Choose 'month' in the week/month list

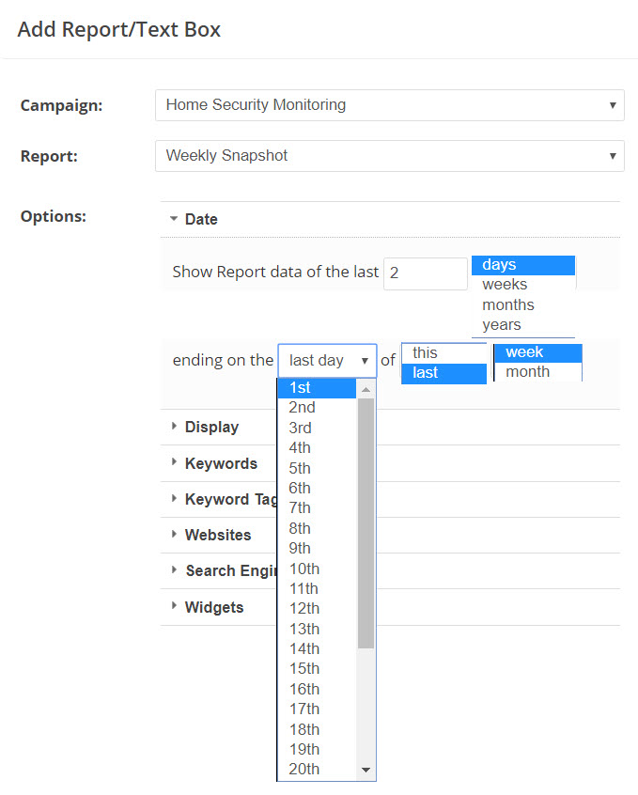(528, 372)
